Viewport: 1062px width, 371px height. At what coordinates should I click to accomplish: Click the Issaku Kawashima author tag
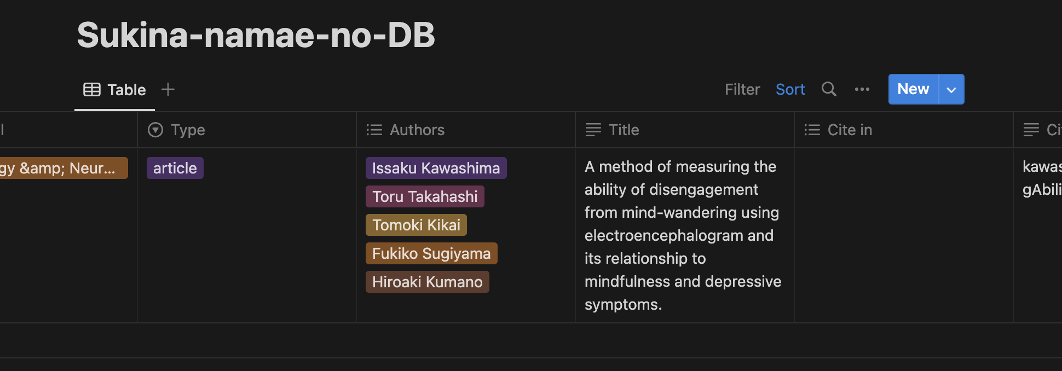436,168
